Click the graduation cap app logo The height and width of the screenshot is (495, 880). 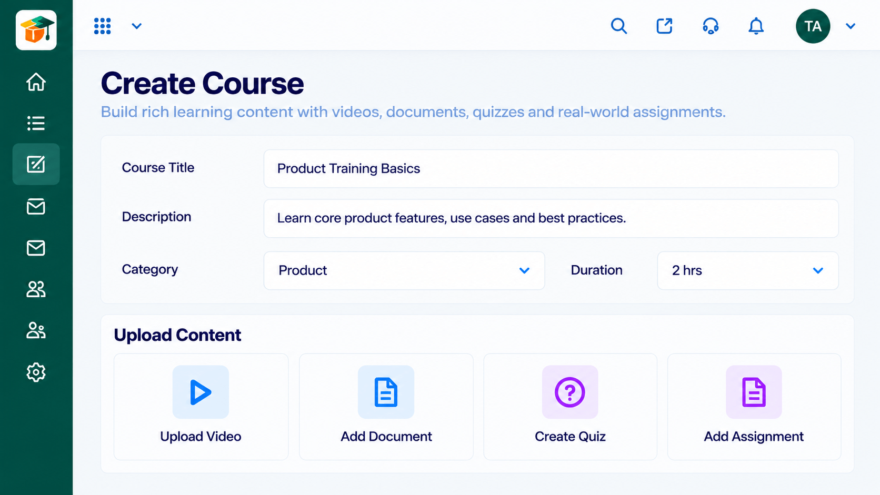tap(36, 30)
